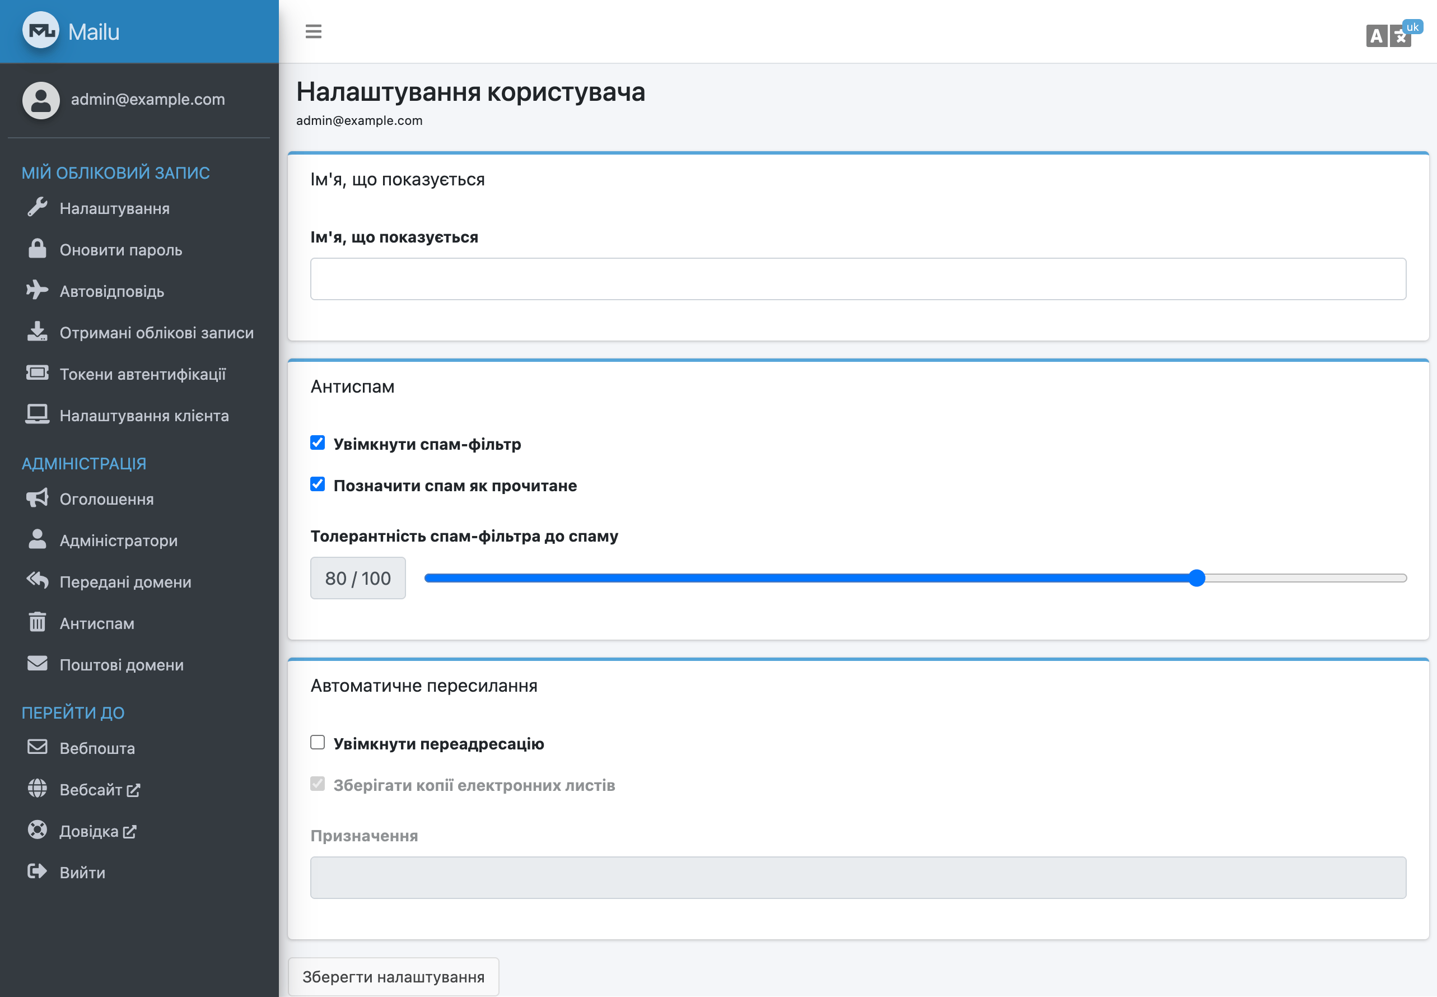This screenshot has height=997, width=1437.
Task: Click the wrench icon next to Налаштування
Action: [38, 207]
